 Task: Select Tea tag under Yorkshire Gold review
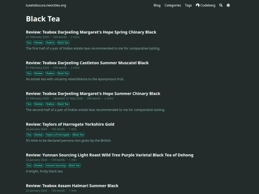[x=29, y=135]
